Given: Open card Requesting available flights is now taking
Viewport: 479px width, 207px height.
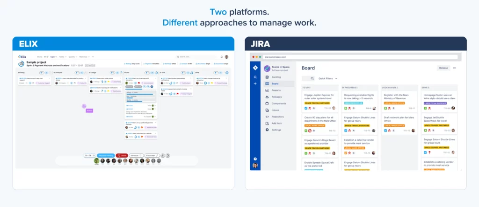Looking at the screenshot, I should [x=360, y=101].
